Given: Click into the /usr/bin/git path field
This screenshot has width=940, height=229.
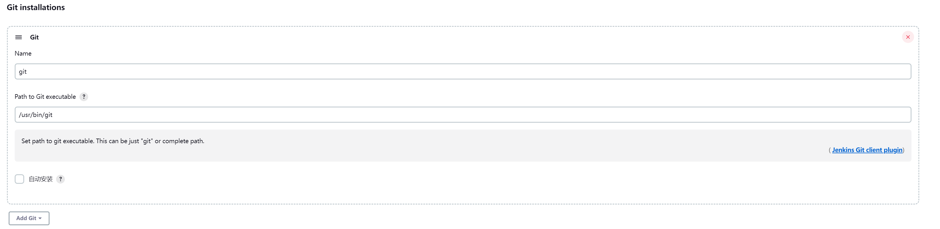Looking at the screenshot, I should click(x=463, y=115).
